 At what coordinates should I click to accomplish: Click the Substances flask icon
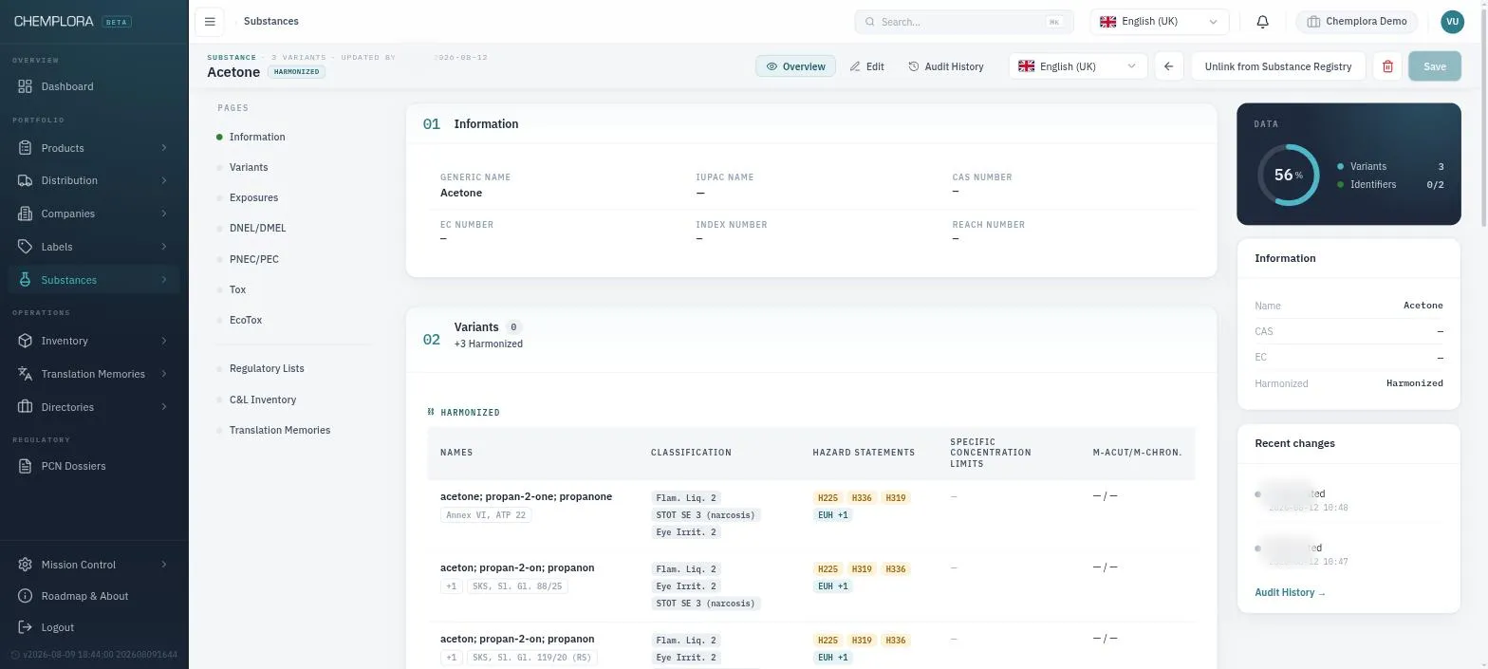(x=26, y=280)
